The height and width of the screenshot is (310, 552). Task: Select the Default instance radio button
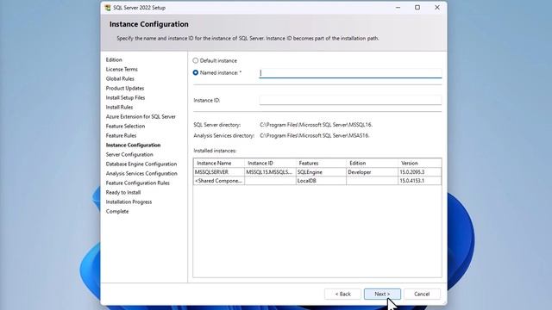point(196,60)
